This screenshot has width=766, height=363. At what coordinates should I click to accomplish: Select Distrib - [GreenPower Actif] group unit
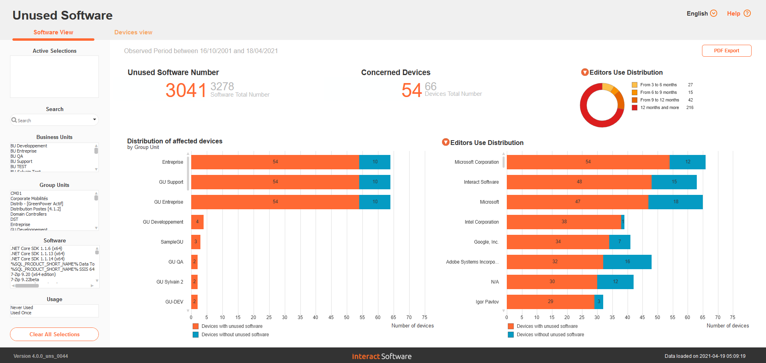point(37,204)
